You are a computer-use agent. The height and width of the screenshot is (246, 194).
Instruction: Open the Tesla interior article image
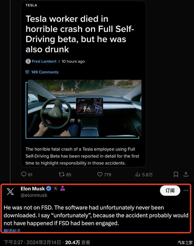click(x=83, y=109)
